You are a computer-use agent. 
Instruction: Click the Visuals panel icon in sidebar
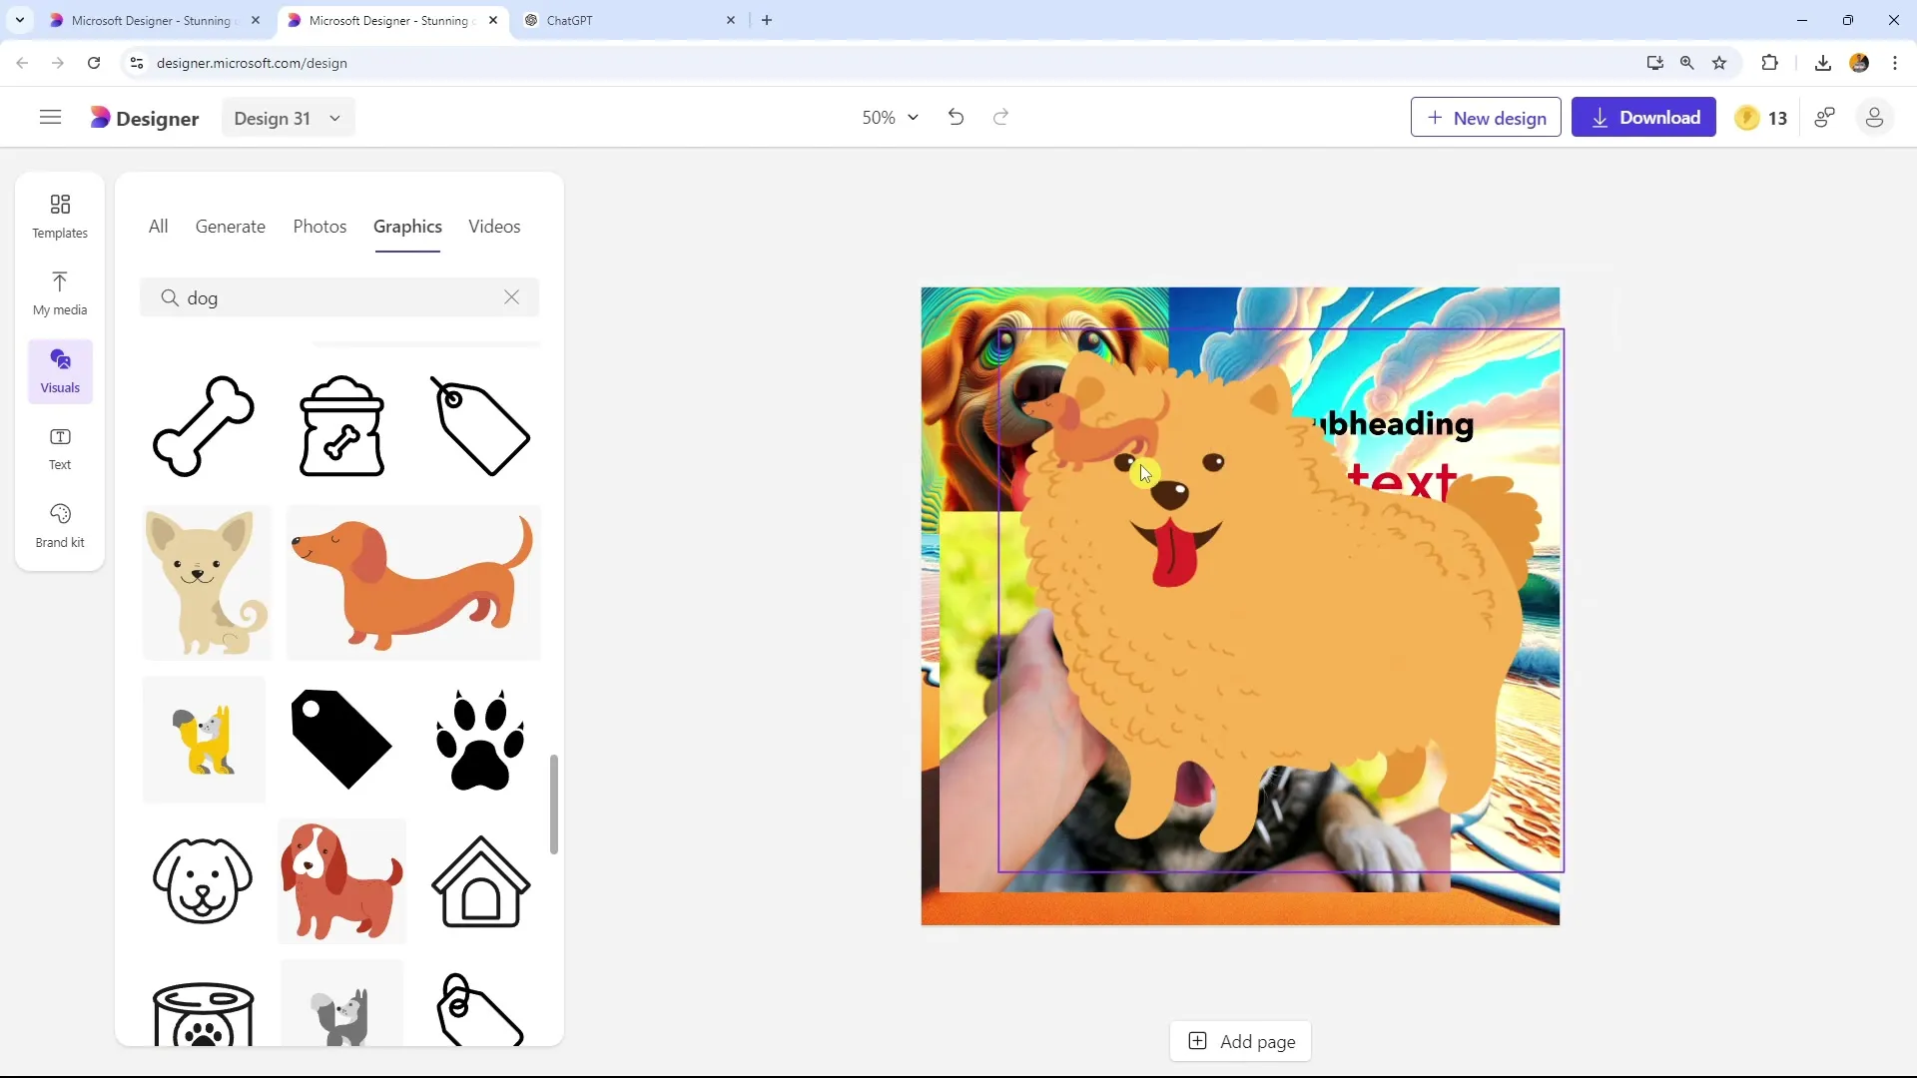[59, 368]
